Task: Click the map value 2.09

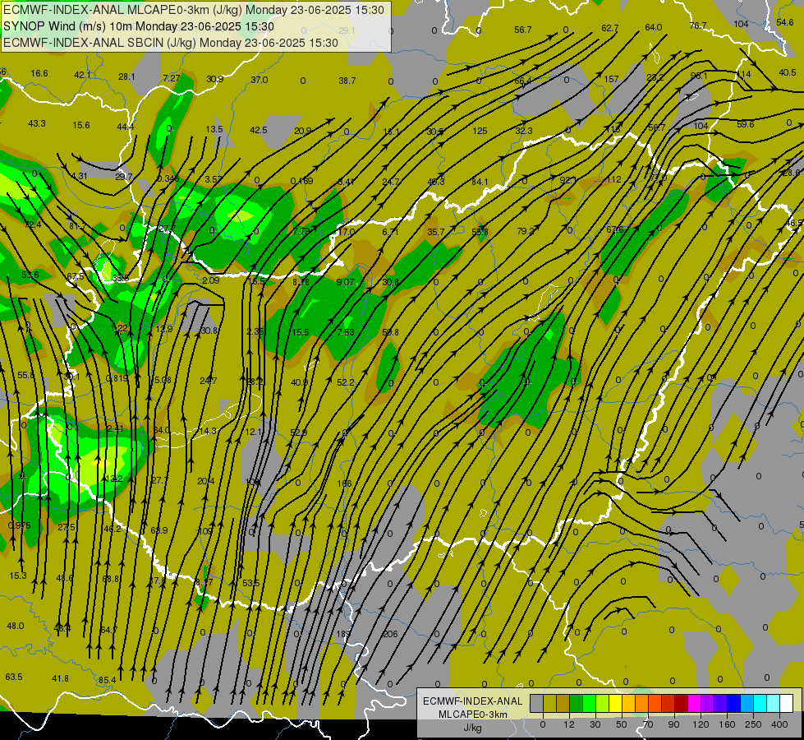Action: [211, 280]
